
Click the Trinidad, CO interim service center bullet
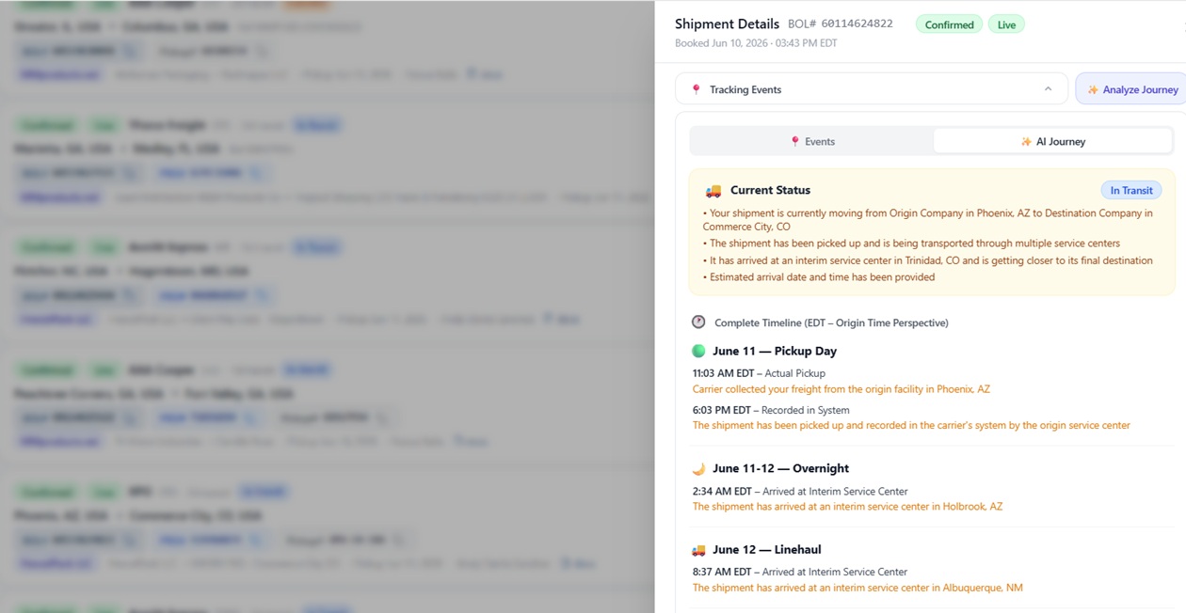pos(927,260)
